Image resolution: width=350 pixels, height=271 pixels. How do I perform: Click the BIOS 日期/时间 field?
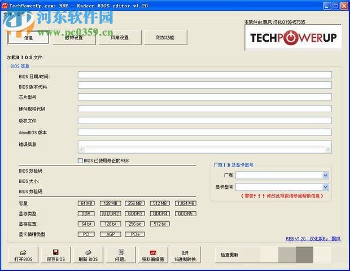(205, 75)
